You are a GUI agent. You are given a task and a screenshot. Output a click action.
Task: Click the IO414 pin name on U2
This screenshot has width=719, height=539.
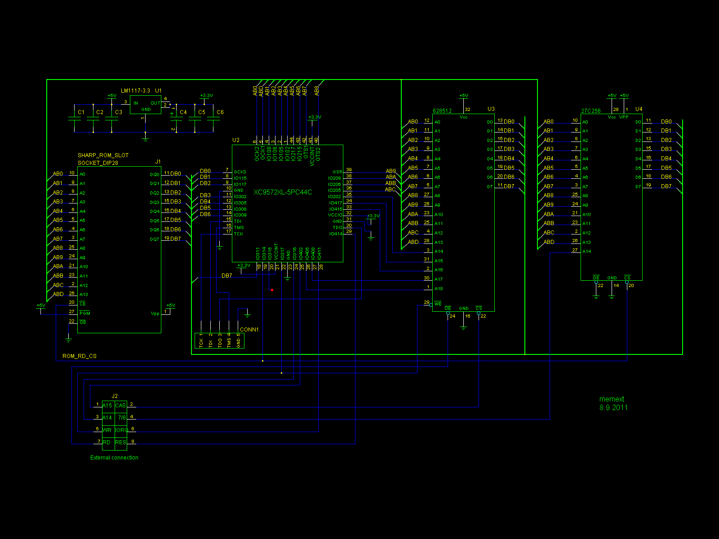pyautogui.click(x=336, y=234)
